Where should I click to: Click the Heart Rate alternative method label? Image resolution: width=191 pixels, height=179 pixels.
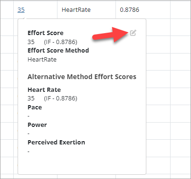pyautogui.click(x=44, y=89)
